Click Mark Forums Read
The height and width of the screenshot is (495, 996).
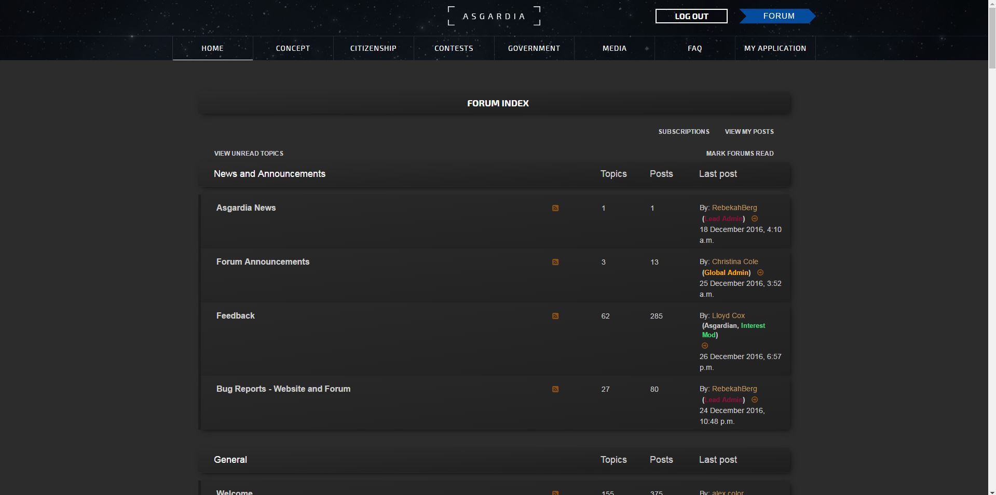[x=740, y=154]
